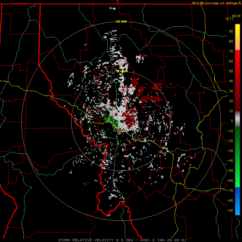This screenshot has height=242, width=242.
Task: Click the -20 scale value
Action: (x=230, y=141)
